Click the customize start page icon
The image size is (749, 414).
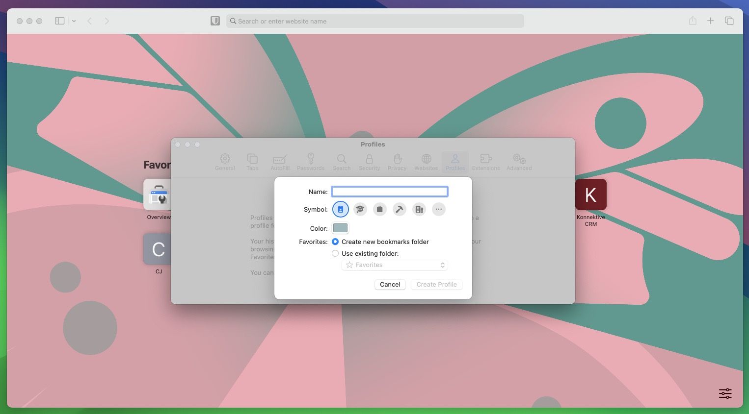[x=725, y=393]
